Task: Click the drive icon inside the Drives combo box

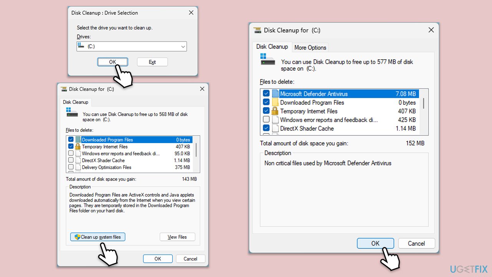Action: (x=81, y=46)
